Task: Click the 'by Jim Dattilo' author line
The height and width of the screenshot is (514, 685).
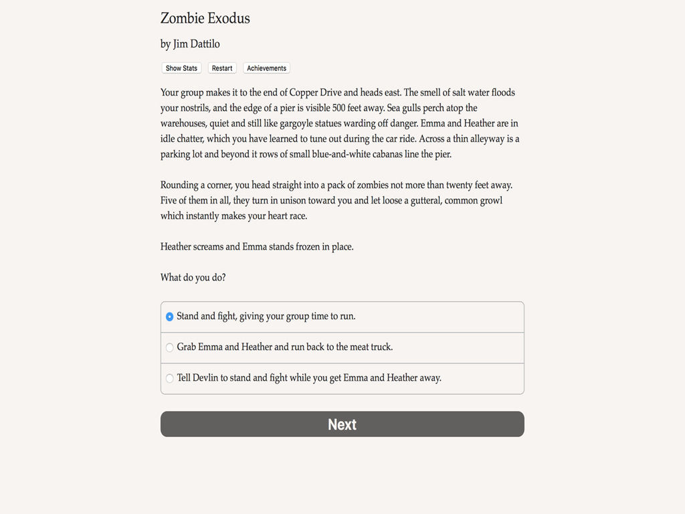Action: click(x=190, y=44)
